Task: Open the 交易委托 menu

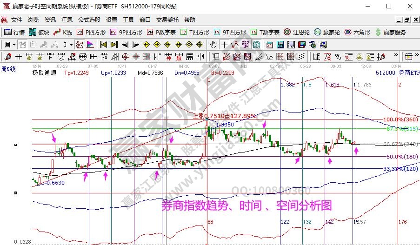Action: point(167,20)
